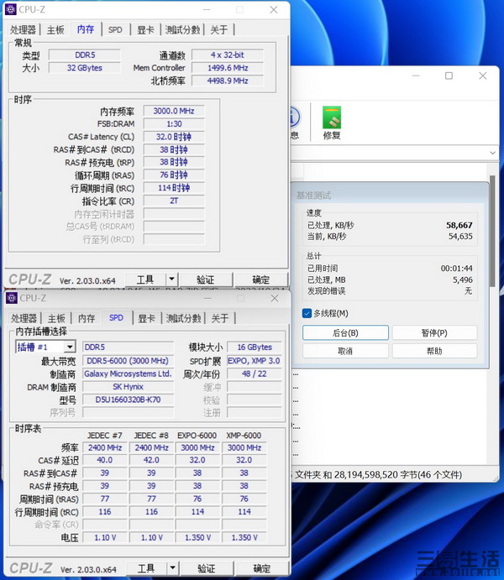Click 32 GBytes memory size value

(x=85, y=68)
